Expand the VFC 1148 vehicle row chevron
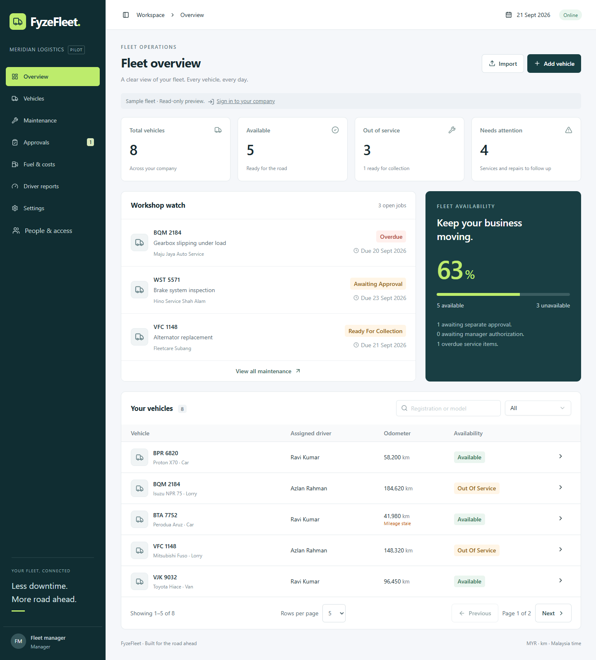Screen dimensions: 596x660 pos(560,550)
